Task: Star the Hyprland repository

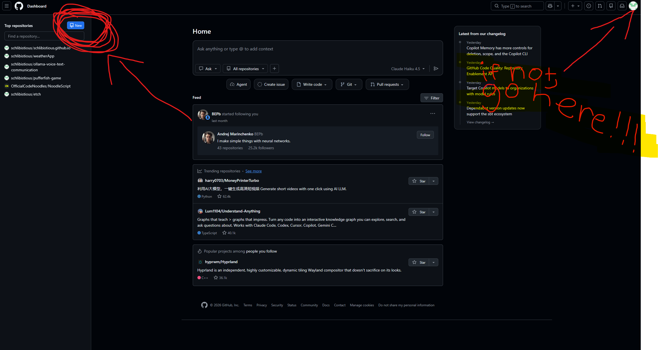Action: pyautogui.click(x=419, y=262)
